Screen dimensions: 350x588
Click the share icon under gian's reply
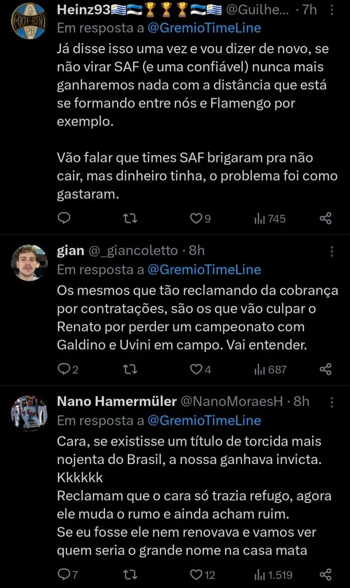click(324, 370)
